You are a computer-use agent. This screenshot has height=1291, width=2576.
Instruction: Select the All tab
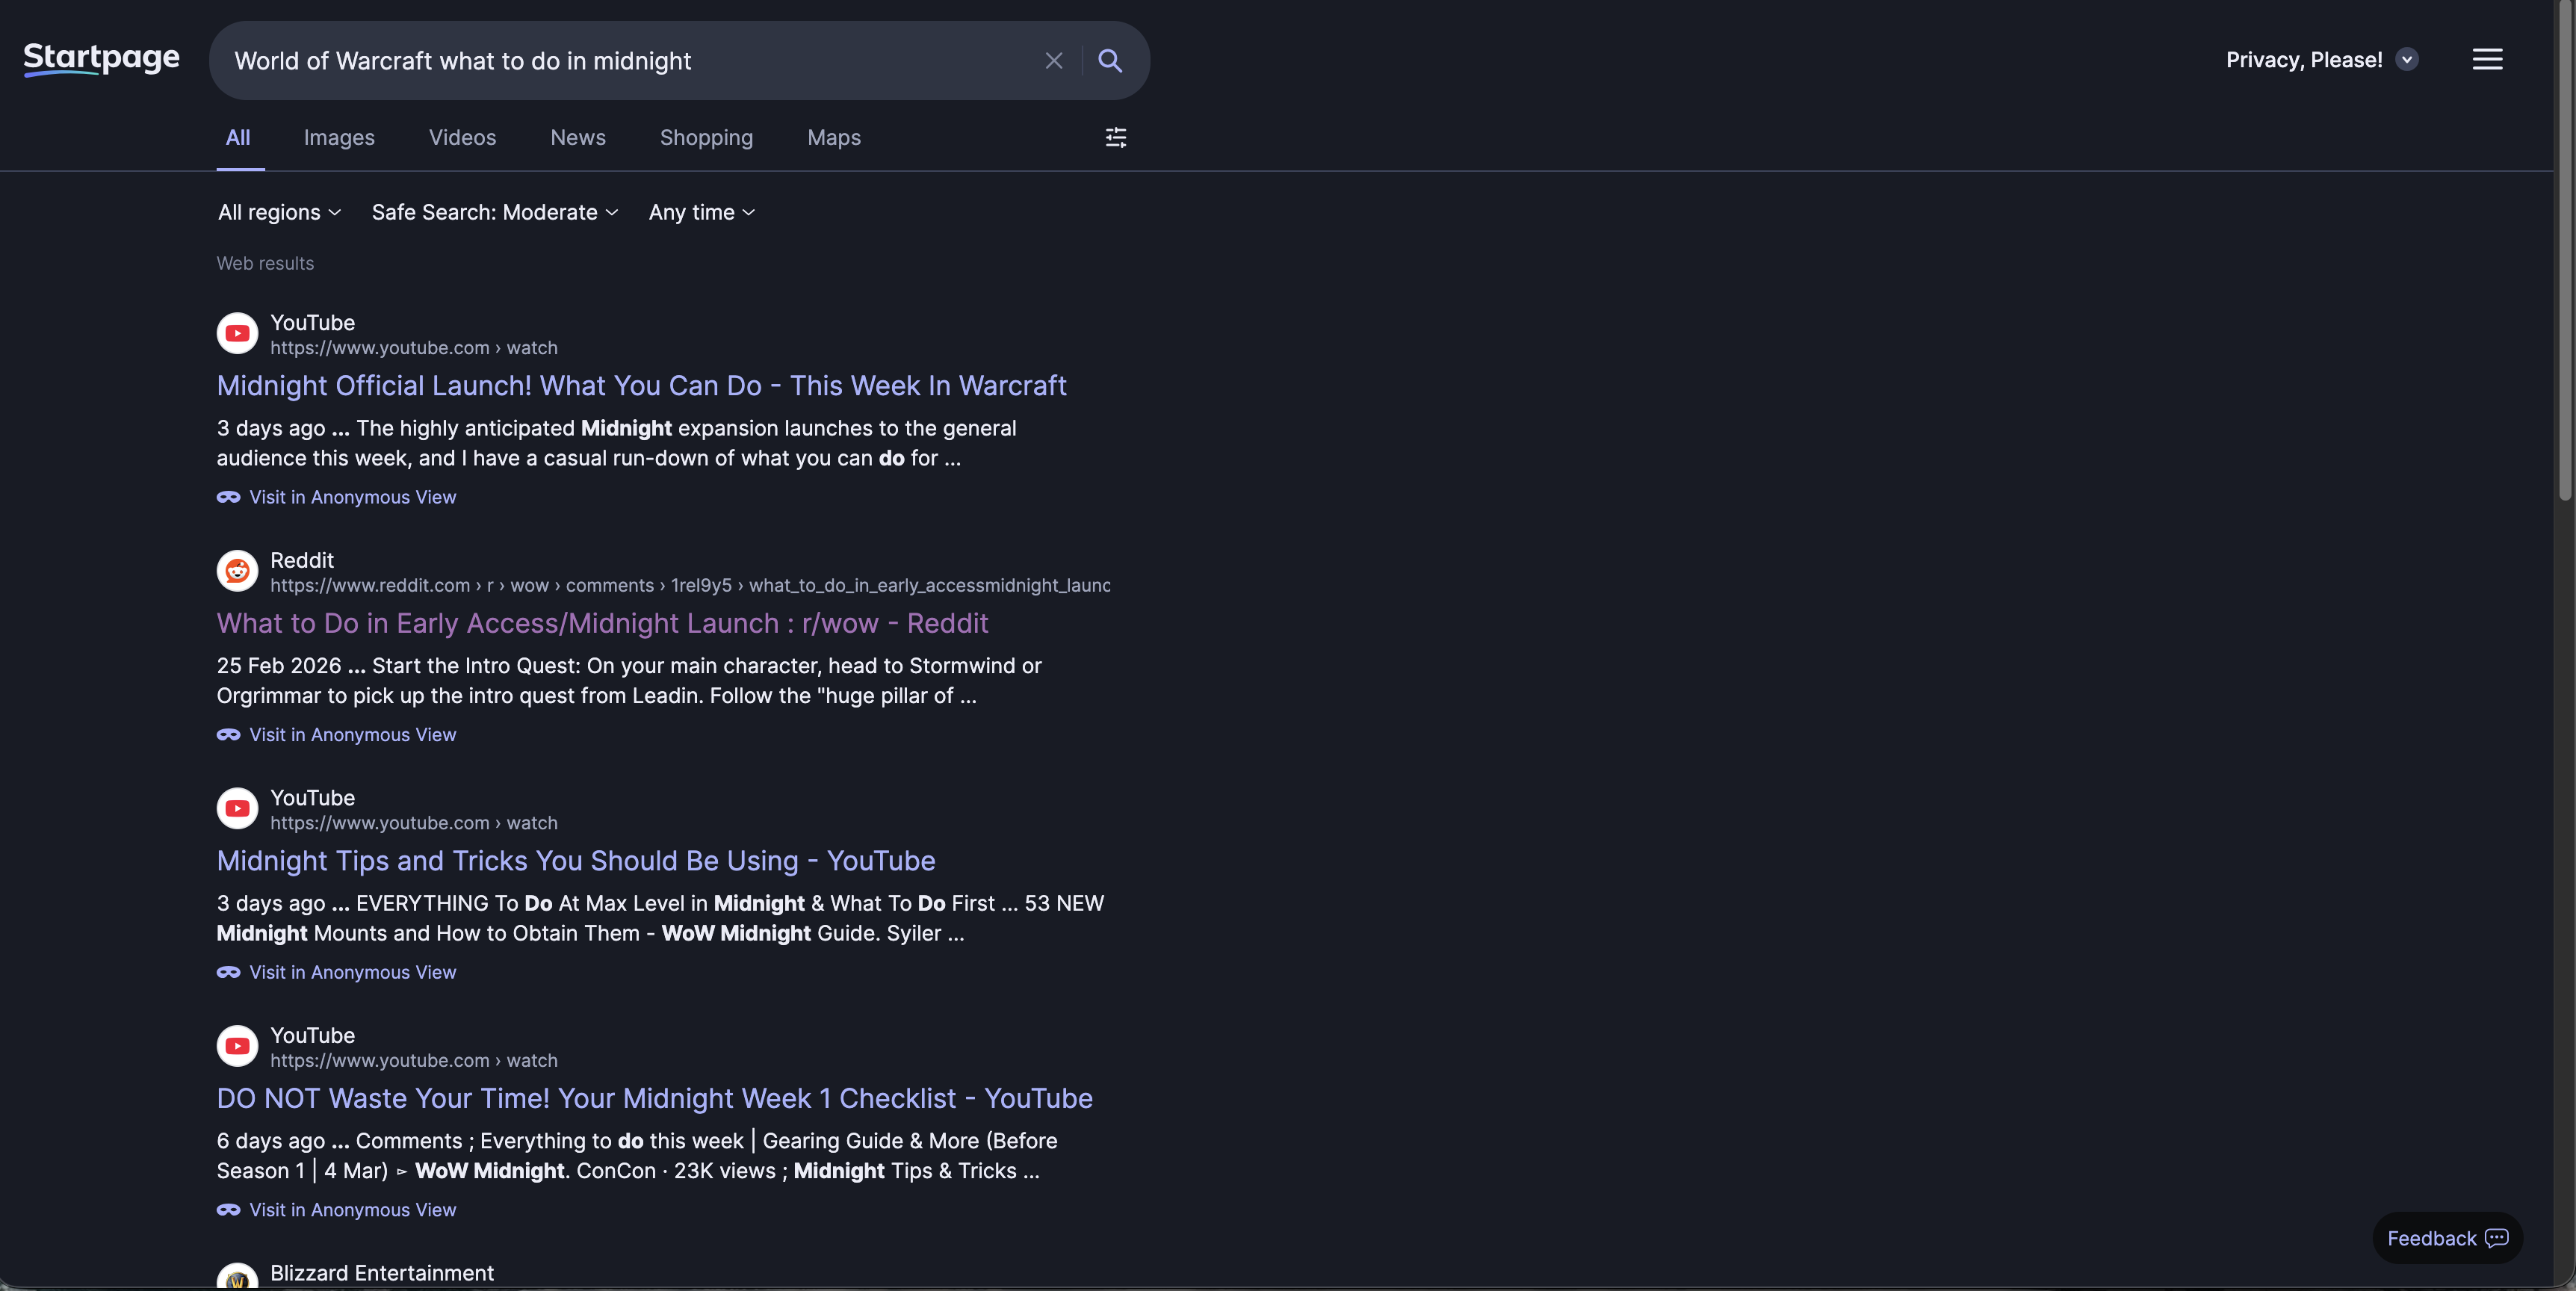pos(238,138)
